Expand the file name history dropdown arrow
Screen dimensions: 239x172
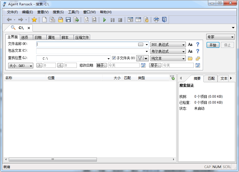pyautogui.click(x=147, y=45)
